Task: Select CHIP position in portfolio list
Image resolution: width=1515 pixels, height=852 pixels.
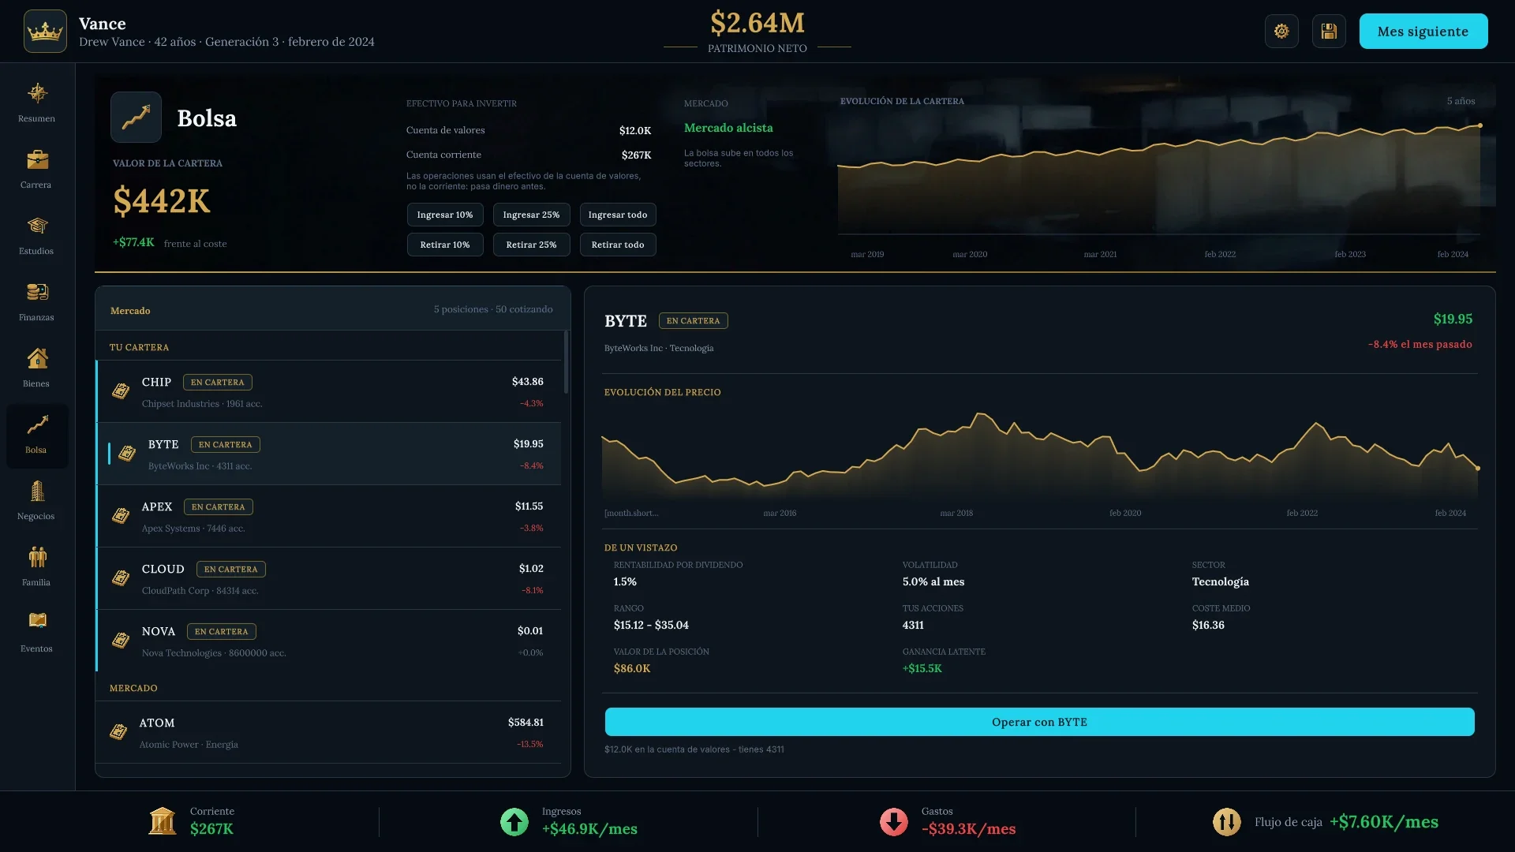Action: (328, 391)
